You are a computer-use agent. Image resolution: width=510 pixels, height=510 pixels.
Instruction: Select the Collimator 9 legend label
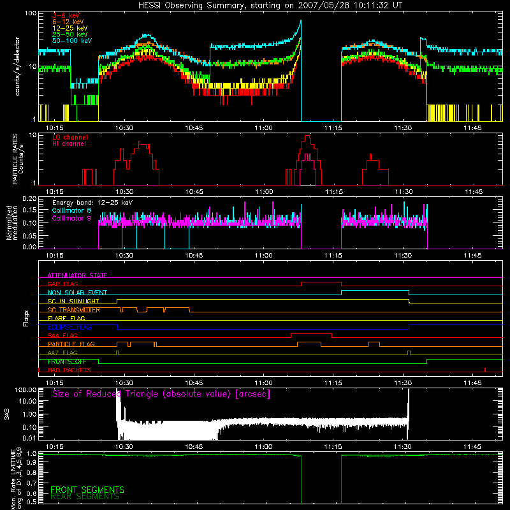[x=71, y=218]
